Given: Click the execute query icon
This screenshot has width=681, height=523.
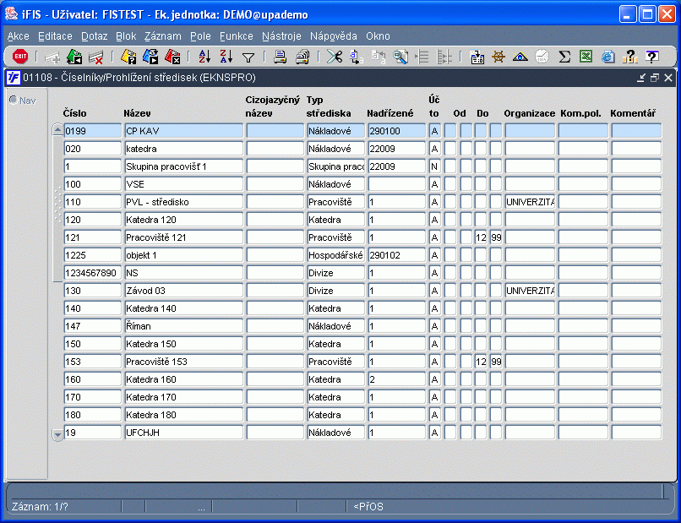Looking at the screenshot, I should click(x=150, y=57).
